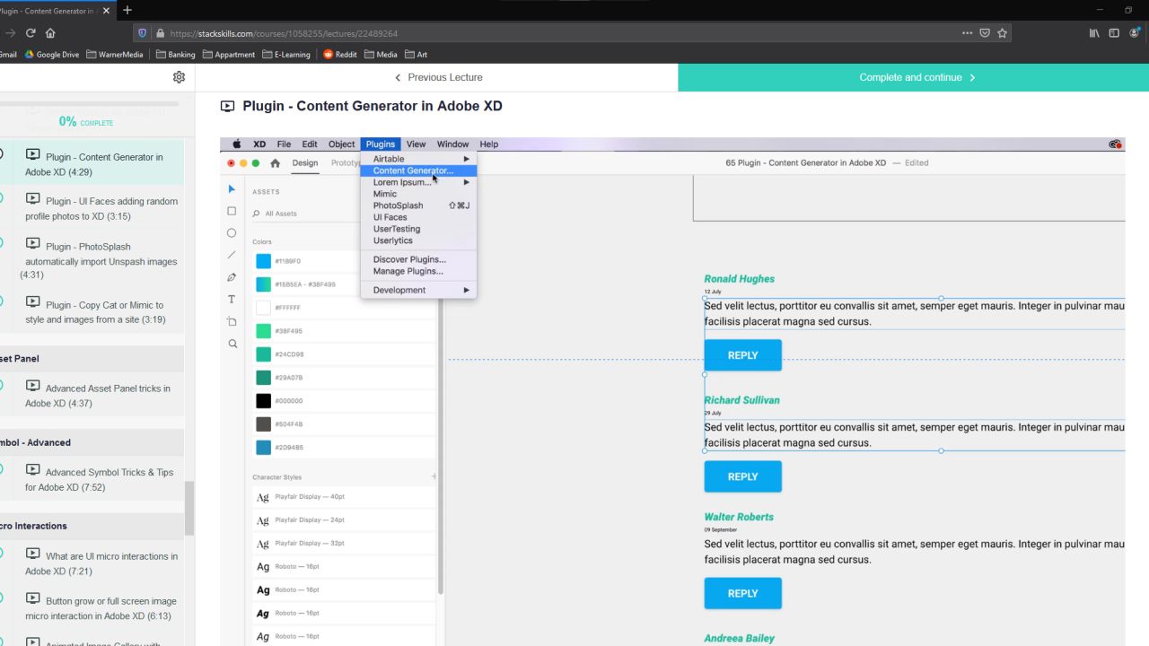Expand the Development submenu
This screenshot has width=1149, height=646.
coord(418,290)
